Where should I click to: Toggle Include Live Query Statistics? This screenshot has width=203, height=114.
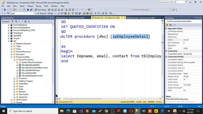pos(76,13)
